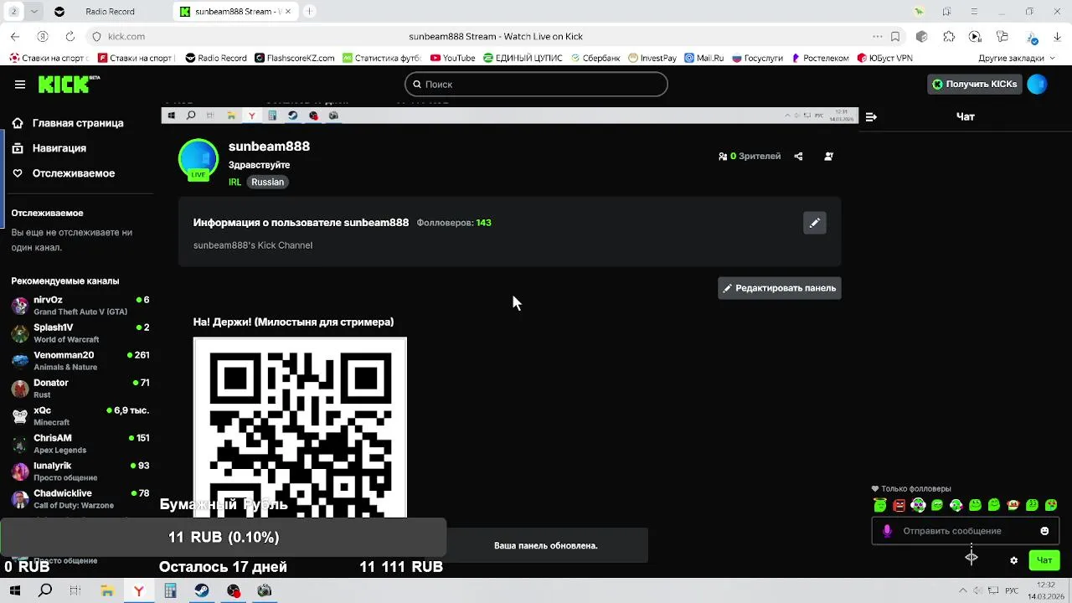This screenshot has width=1072, height=603.
Task: Open Windows Start menu
Action: point(13,590)
